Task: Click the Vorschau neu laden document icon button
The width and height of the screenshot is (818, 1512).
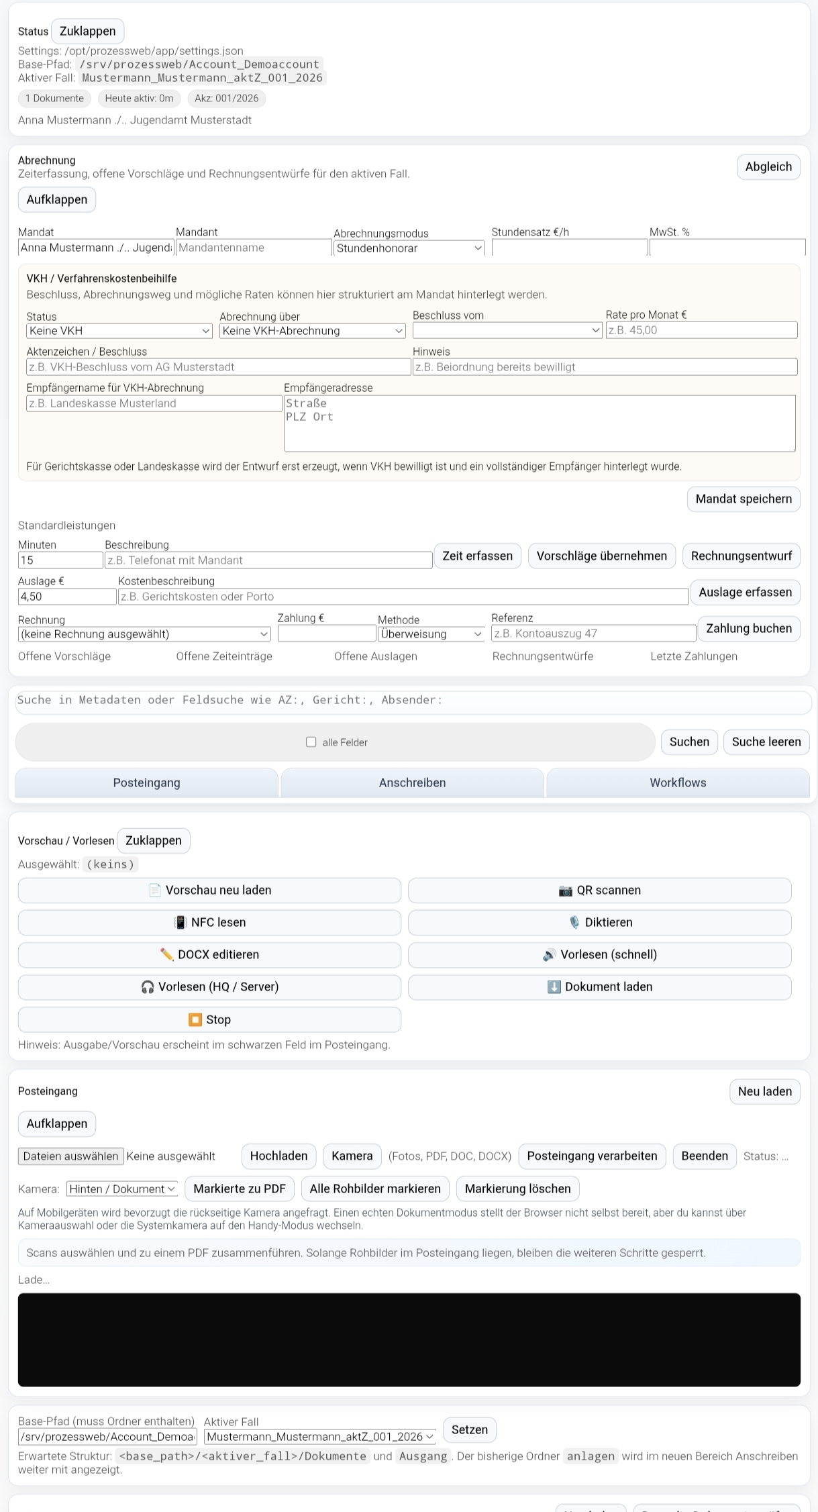Action: coord(209,890)
